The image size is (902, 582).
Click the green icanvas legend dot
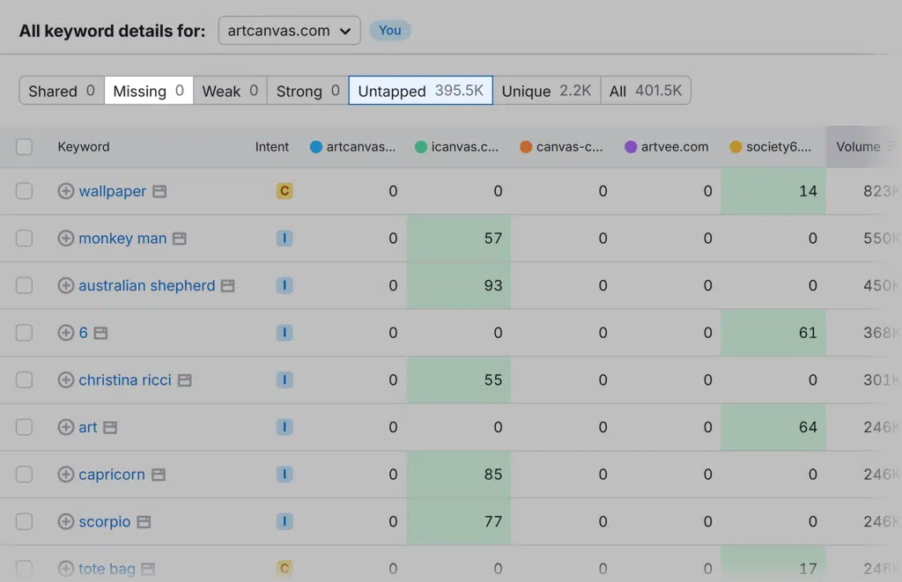pos(421,147)
